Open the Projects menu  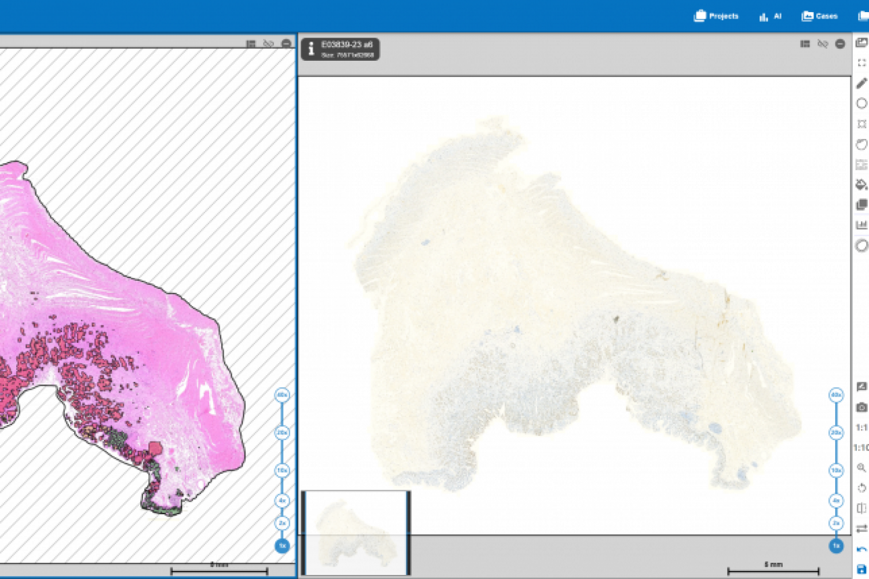coord(716,16)
